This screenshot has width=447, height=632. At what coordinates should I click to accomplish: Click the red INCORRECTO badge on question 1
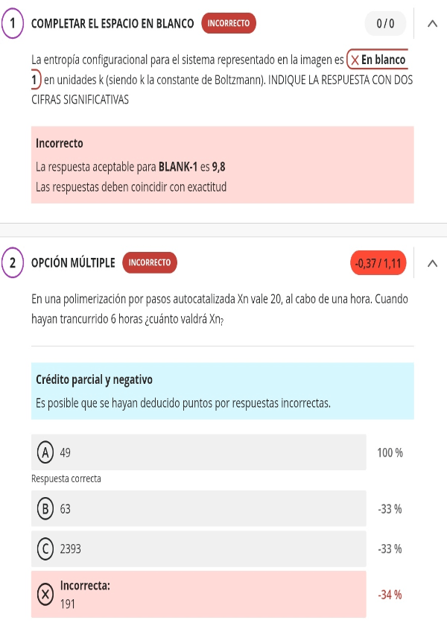click(229, 24)
